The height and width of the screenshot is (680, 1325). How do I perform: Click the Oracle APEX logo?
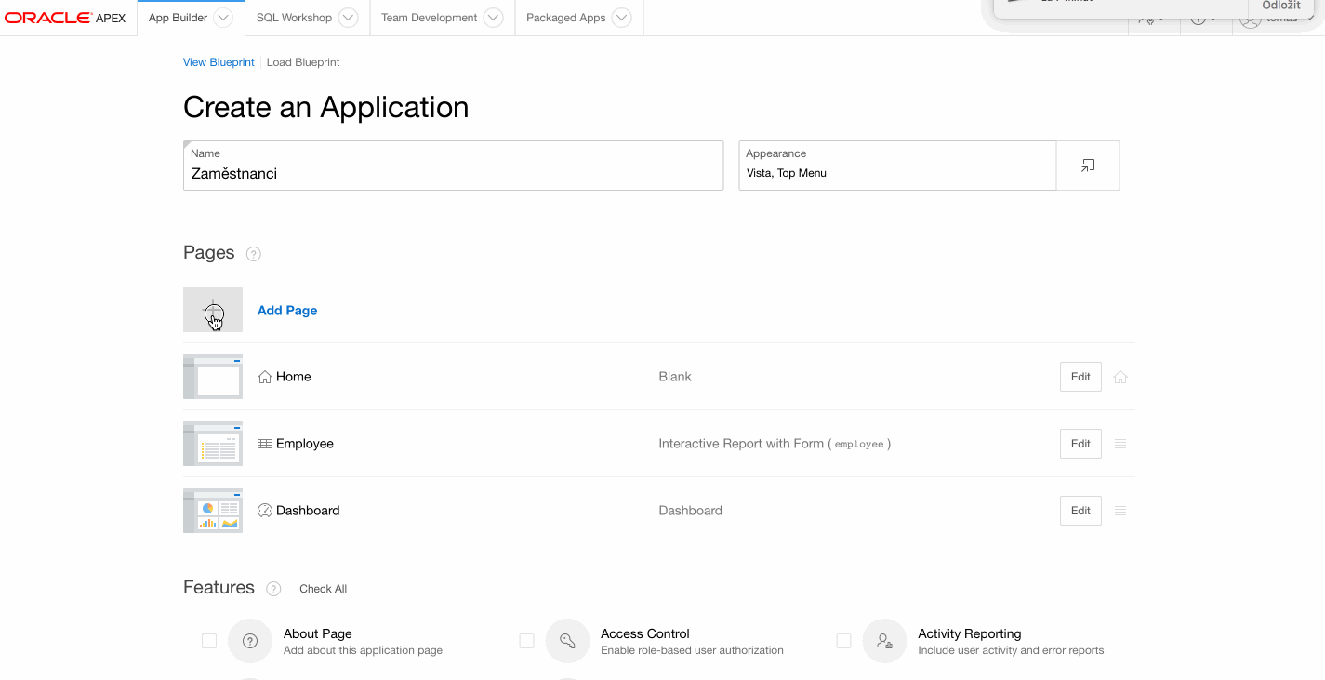(65, 18)
